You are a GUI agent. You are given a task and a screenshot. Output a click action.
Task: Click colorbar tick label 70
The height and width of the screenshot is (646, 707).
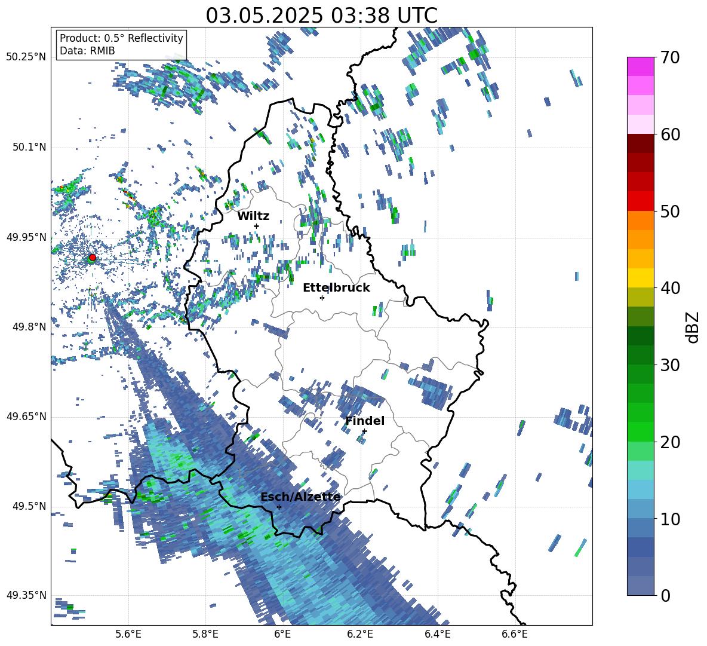(670, 57)
